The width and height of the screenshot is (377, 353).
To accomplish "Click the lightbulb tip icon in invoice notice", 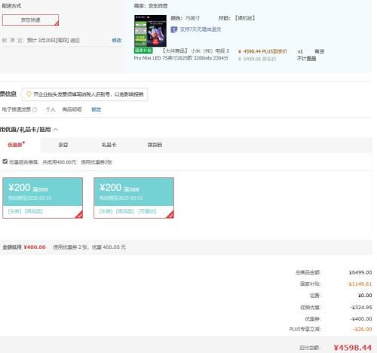I will coord(29,94).
